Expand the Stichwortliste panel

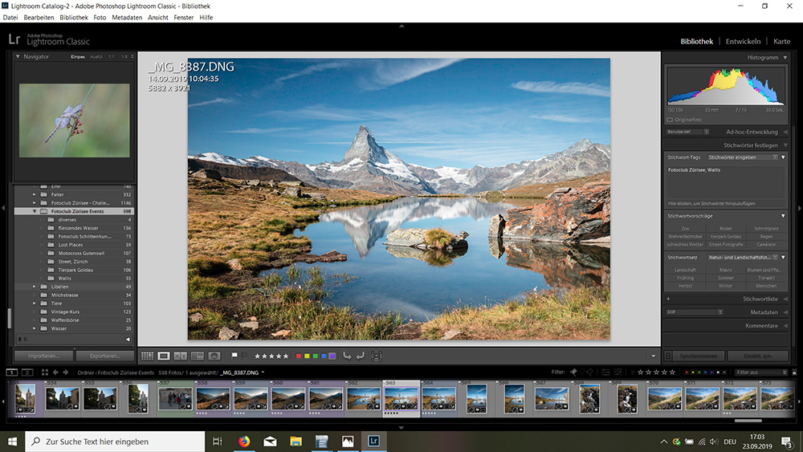(785, 299)
